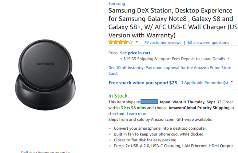Expand the shipping Details dropdown arrow

click(x=228, y=59)
